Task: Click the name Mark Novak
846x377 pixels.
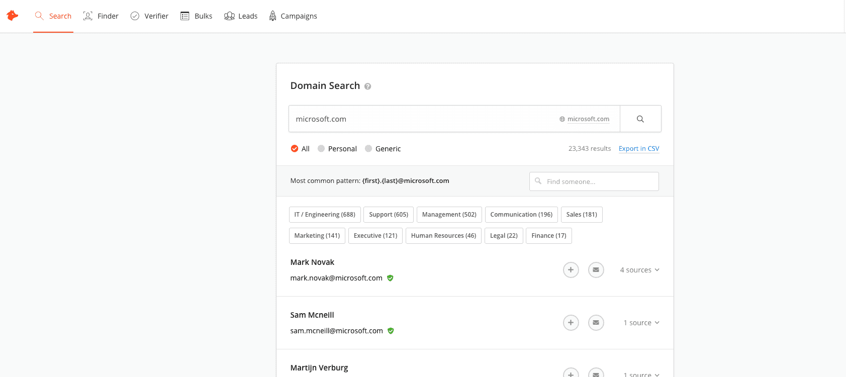Action: pos(312,262)
